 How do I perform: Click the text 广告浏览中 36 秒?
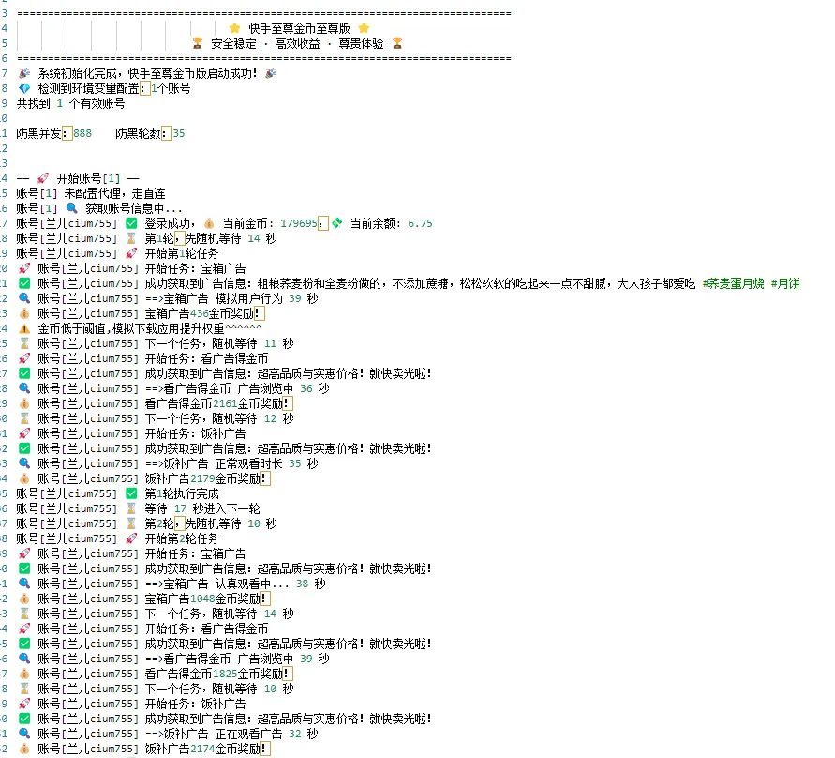click(x=284, y=388)
